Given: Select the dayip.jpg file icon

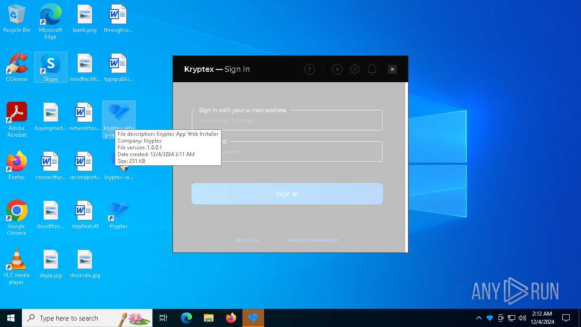Looking at the screenshot, I should click(x=50, y=264).
